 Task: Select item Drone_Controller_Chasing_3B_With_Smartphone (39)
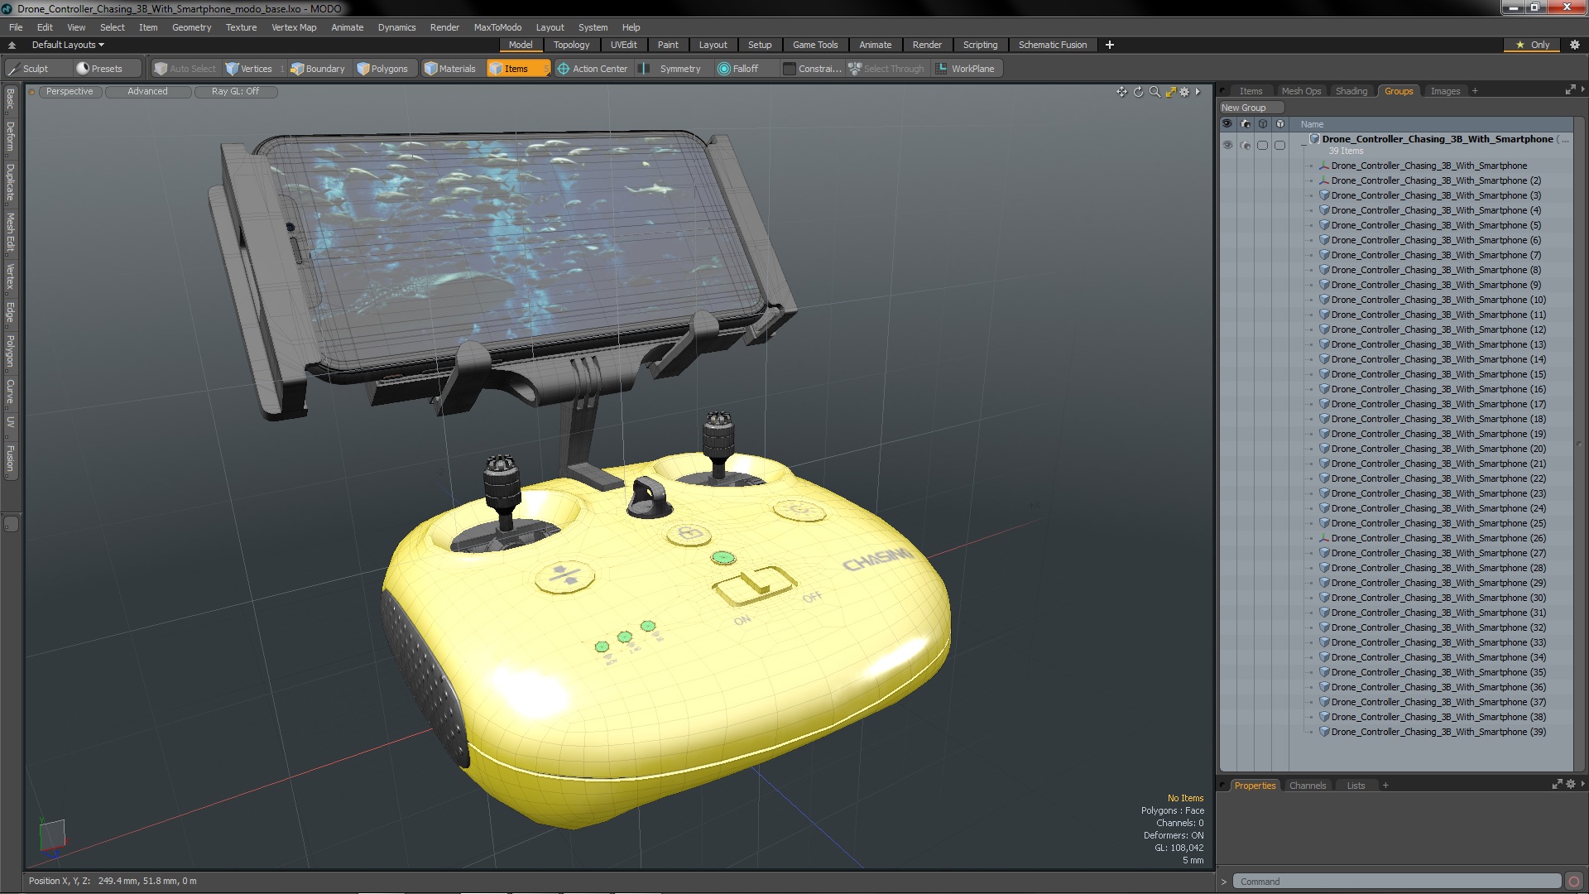coord(1438,732)
